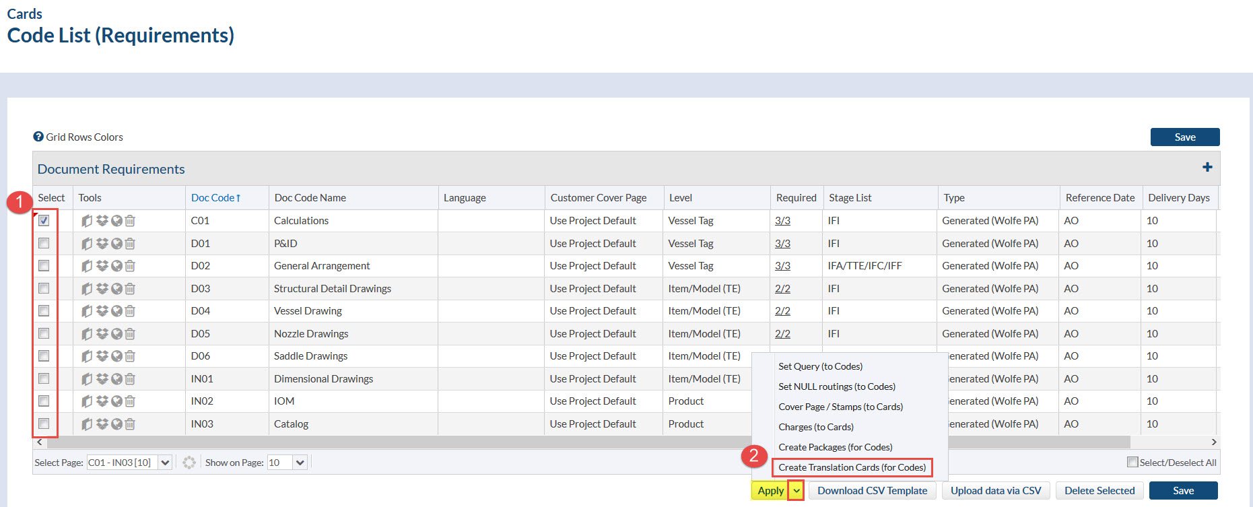The height and width of the screenshot is (507, 1253).
Task: Check the IN02 row checkbox
Action: 44,401
